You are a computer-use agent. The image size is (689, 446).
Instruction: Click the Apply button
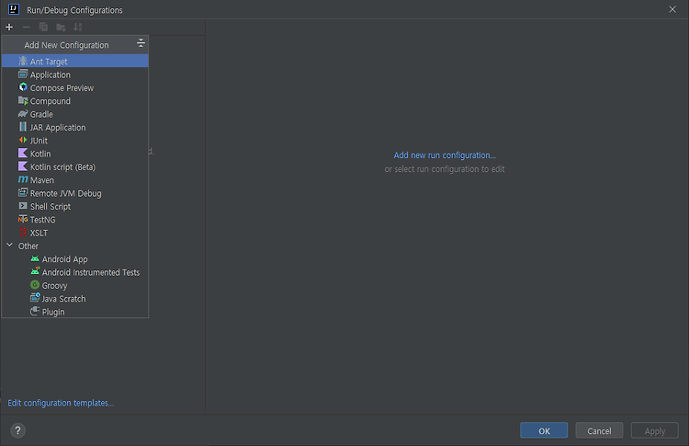pyautogui.click(x=655, y=430)
